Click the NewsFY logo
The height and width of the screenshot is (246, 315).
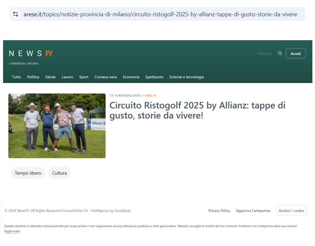tap(31, 53)
